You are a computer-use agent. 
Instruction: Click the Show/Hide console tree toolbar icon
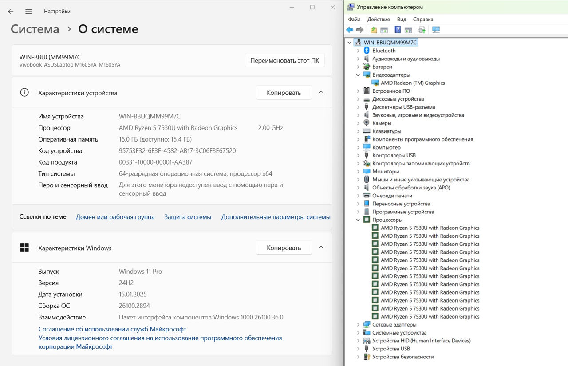tap(384, 30)
